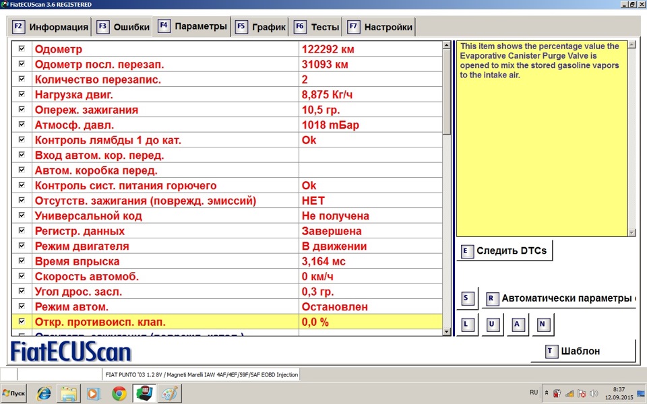Click network signal tray icon
647x404 pixels.
tap(569, 393)
